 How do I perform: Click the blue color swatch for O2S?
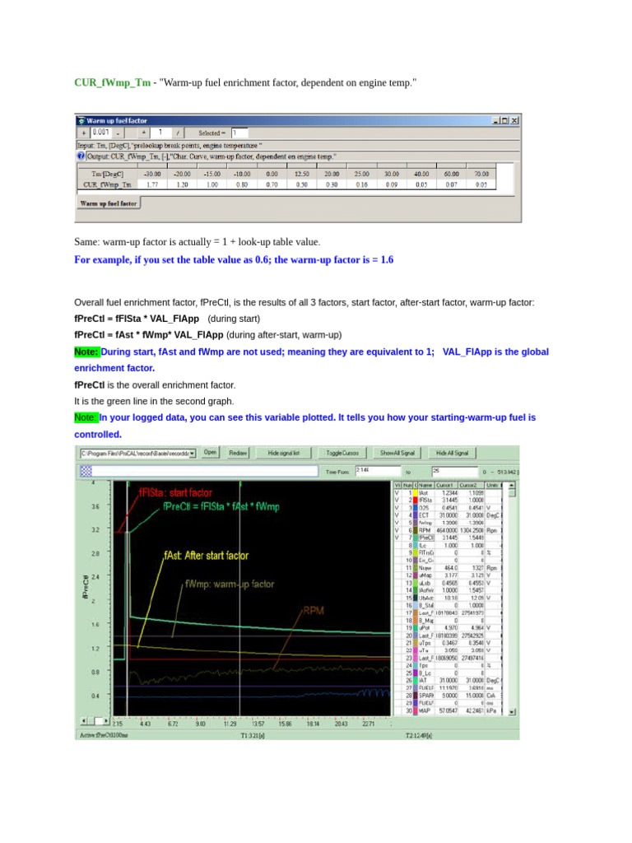pyautogui.click(x=416, y=507)
